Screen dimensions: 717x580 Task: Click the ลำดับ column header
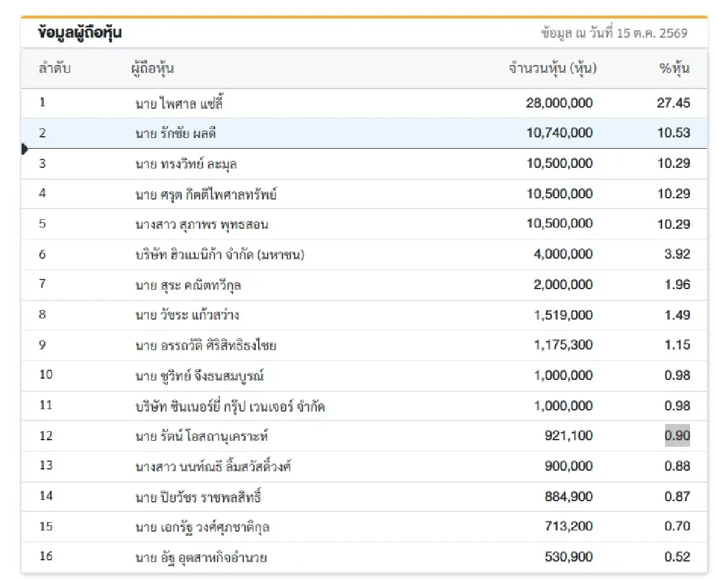(x=55, y=68)
